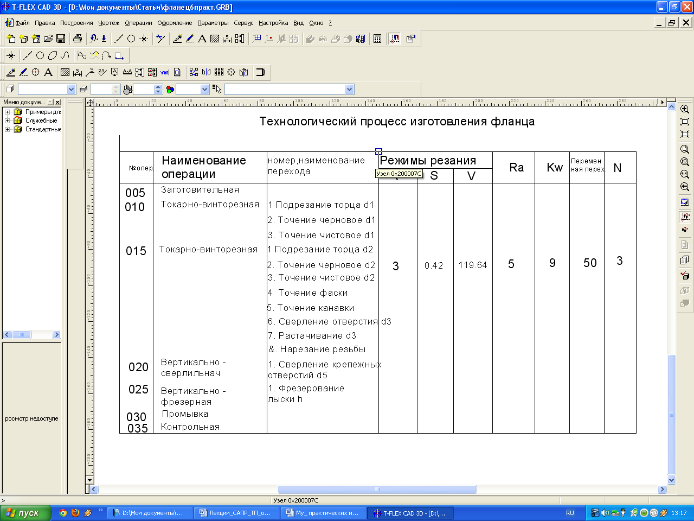Click the bracket-shaped icon ending the third toolbar
This screenshot has height=521, width=694.
point(260,72)
